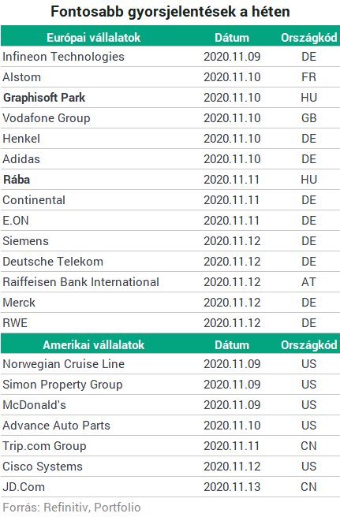Click the Graphisoft Park company name
The image size is (340, 517).
[44, 98]
